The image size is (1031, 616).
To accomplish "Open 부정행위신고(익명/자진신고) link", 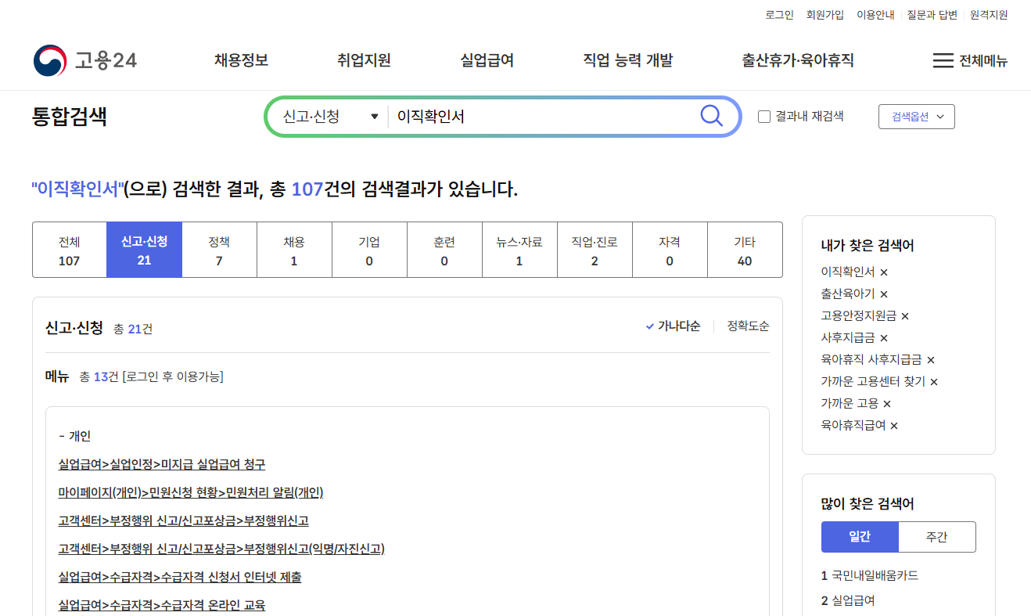I will [x=221, y=549].
